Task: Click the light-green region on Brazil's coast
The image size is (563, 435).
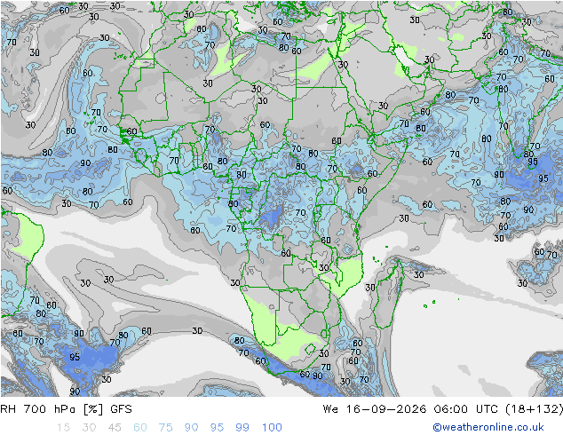Action: (28, 235)
